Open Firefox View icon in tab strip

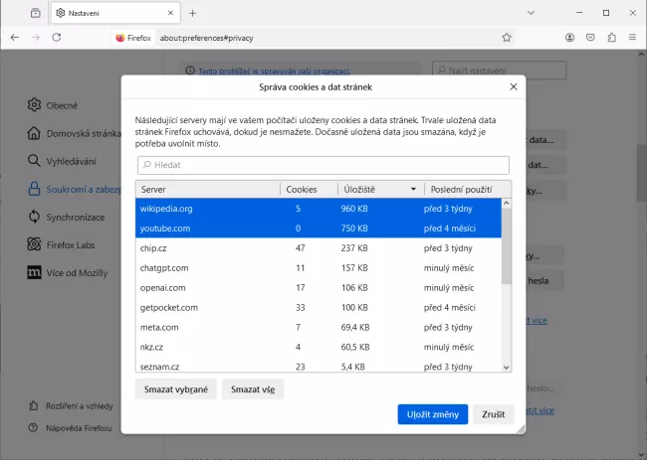pos(36,13)
